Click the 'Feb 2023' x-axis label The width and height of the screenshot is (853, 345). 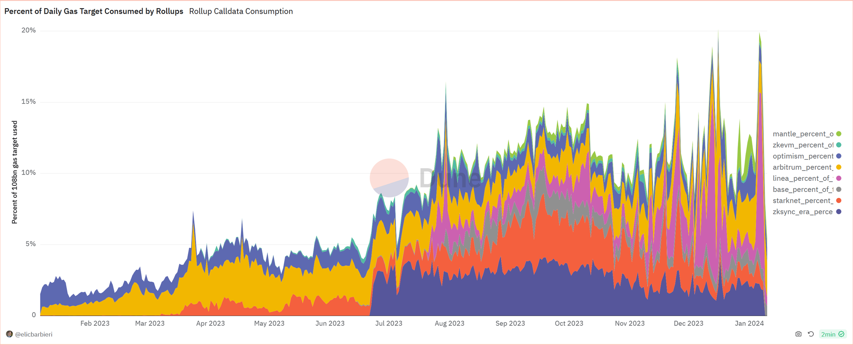95,323
